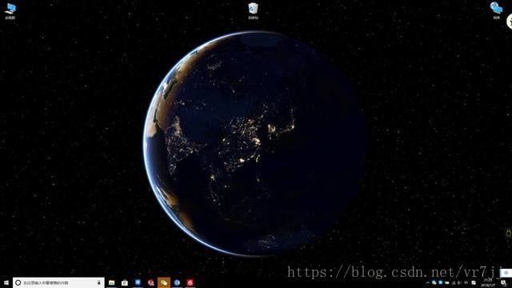
Task: Open the red circular app on taskbar
Action: (190, 282)
